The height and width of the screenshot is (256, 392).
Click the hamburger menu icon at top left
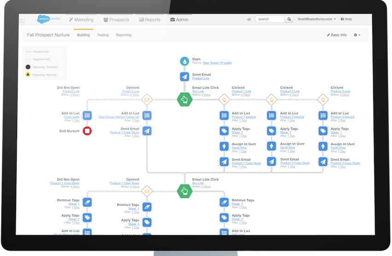point(22,19)
